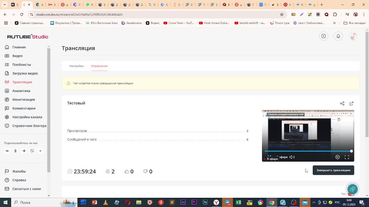Click the warning icon in chat notice
This screenshot has height=207, width=369.
(x=68, y=83)
